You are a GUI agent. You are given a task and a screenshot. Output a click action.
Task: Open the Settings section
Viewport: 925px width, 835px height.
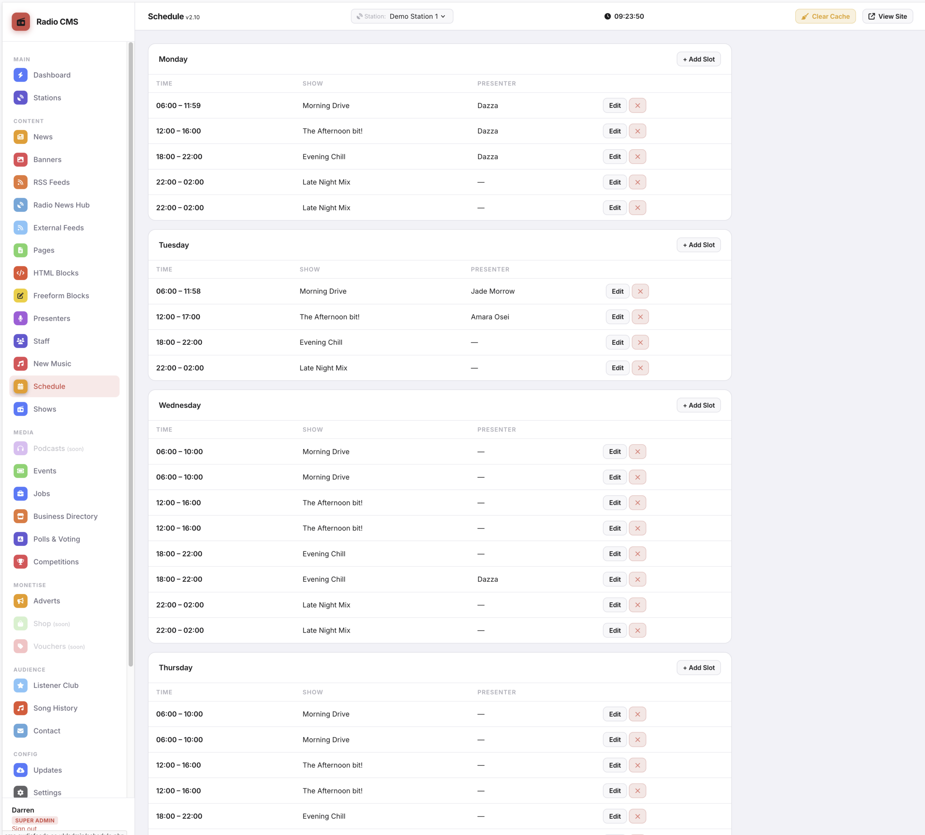pos(47,792)
